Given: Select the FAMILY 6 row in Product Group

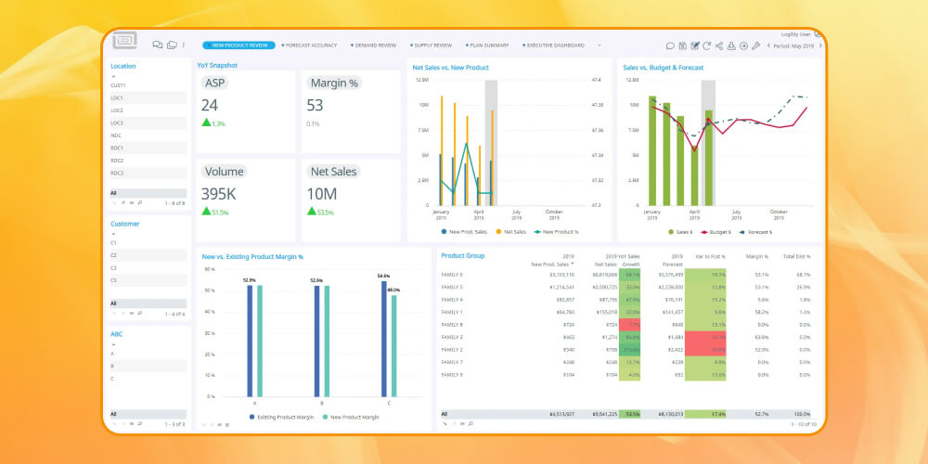Looking at the screenshot, I should [452, 275].
